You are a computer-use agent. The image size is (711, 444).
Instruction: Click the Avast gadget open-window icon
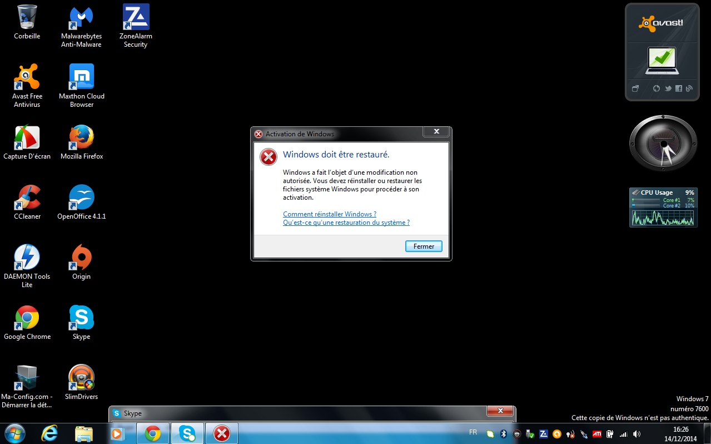[635, 88]
